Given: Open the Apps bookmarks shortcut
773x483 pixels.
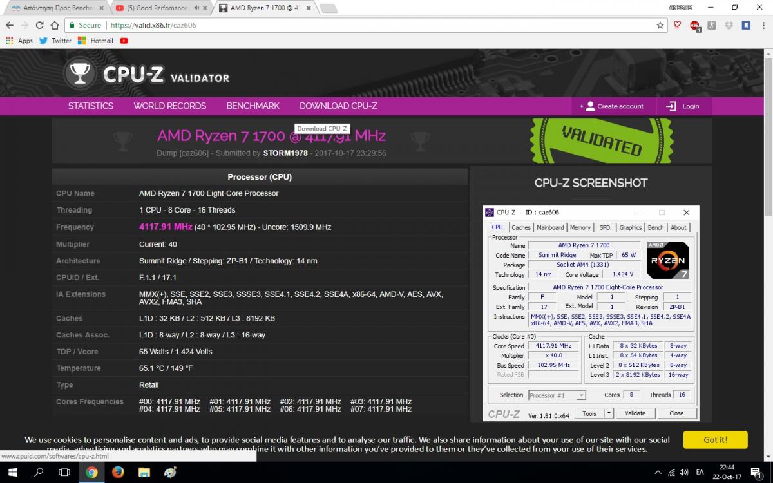Looking at the screenshot, I should [19, 41].
